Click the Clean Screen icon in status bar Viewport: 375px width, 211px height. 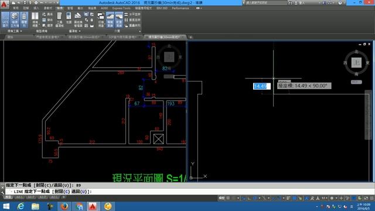(x=366, y=198)
